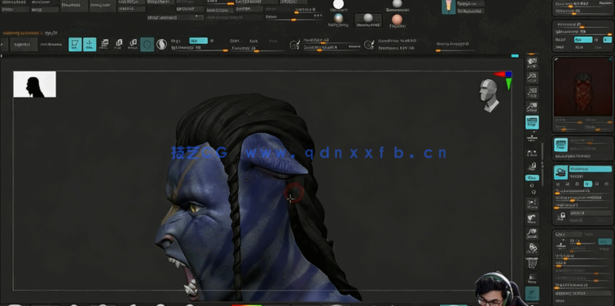Adjust the Z Intensity slider
The width and height of the screenshot is (615, 306).
(257, 48)
